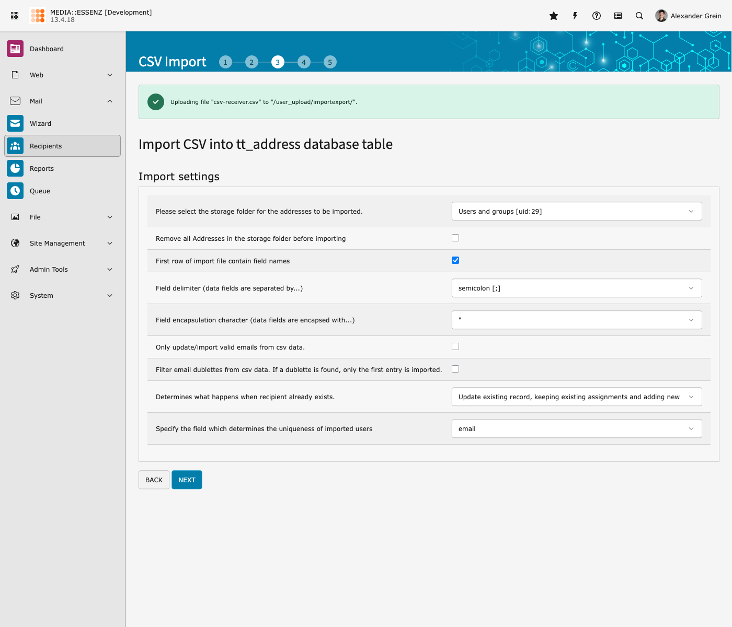Open the Reports module

pos(42,169)
